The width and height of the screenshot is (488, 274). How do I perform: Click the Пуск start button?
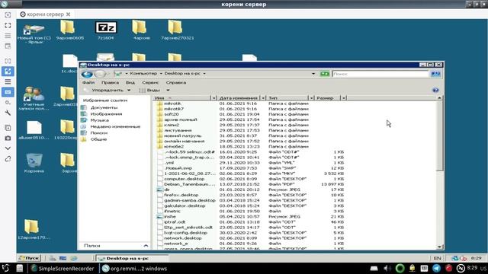pos(29,258)
